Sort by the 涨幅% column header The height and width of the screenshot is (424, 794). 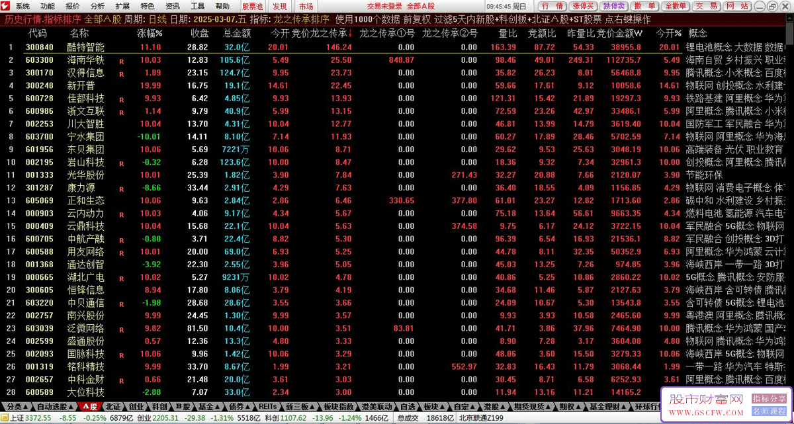(x=150, y=33)
